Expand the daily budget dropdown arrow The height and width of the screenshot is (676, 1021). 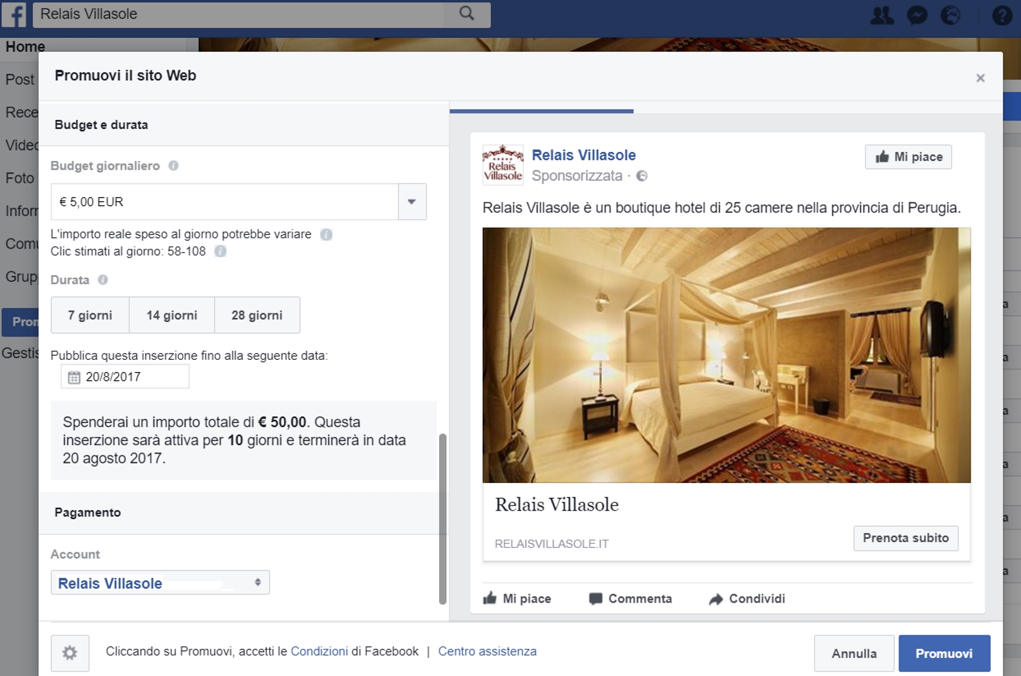point(412,202)
